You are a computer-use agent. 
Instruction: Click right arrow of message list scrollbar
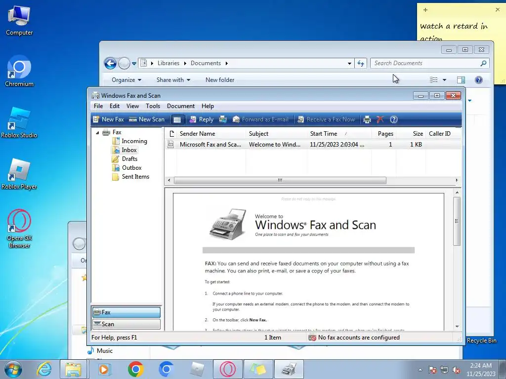pyautogui.click(x=457, y=181)
